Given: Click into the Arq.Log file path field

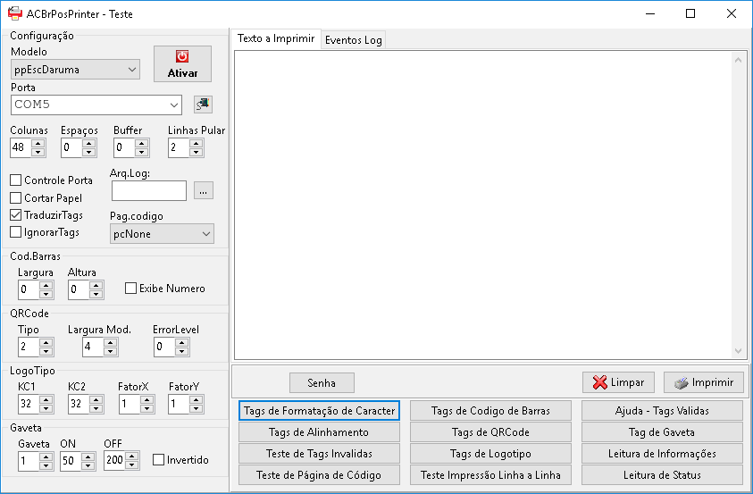Looking at the screenshot, I should pyautogui.click(x=149, y=190).
